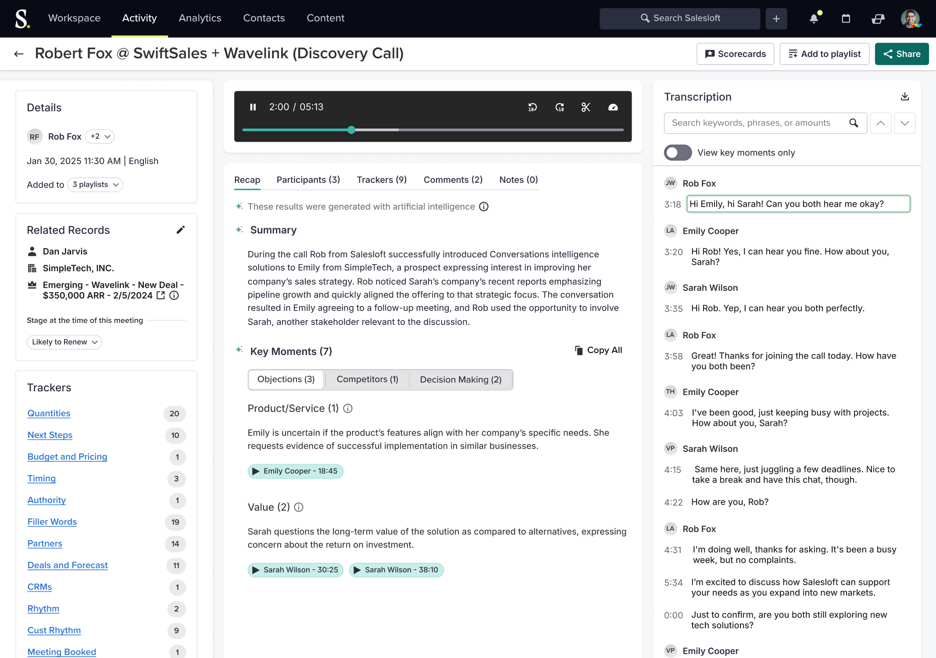The height and width of the screenshot is (658, 936).
Task: Play the Sarah Wilson 30:25 moment
Action: tap(296, 570)
